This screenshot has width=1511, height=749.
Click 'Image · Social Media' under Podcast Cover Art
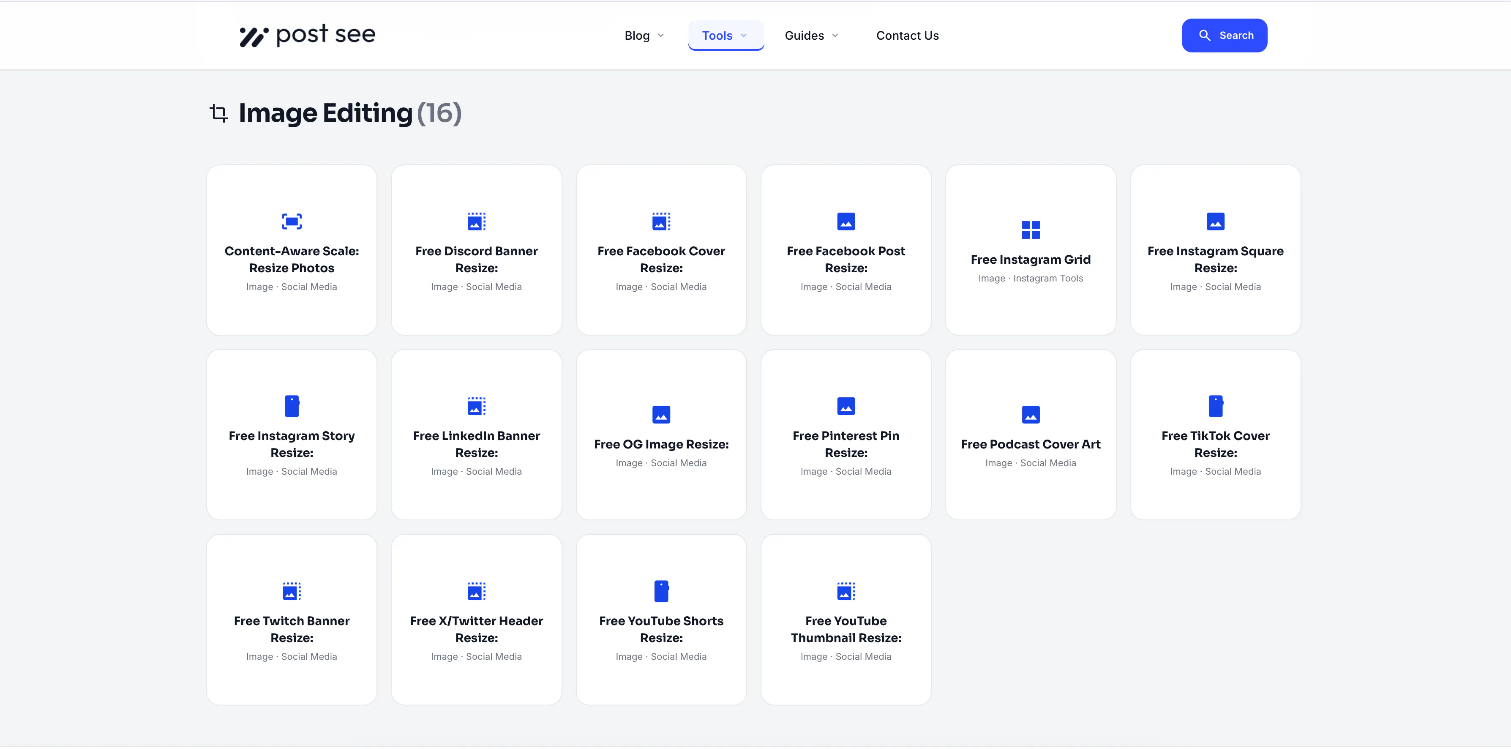click(x=1031, y=463)
